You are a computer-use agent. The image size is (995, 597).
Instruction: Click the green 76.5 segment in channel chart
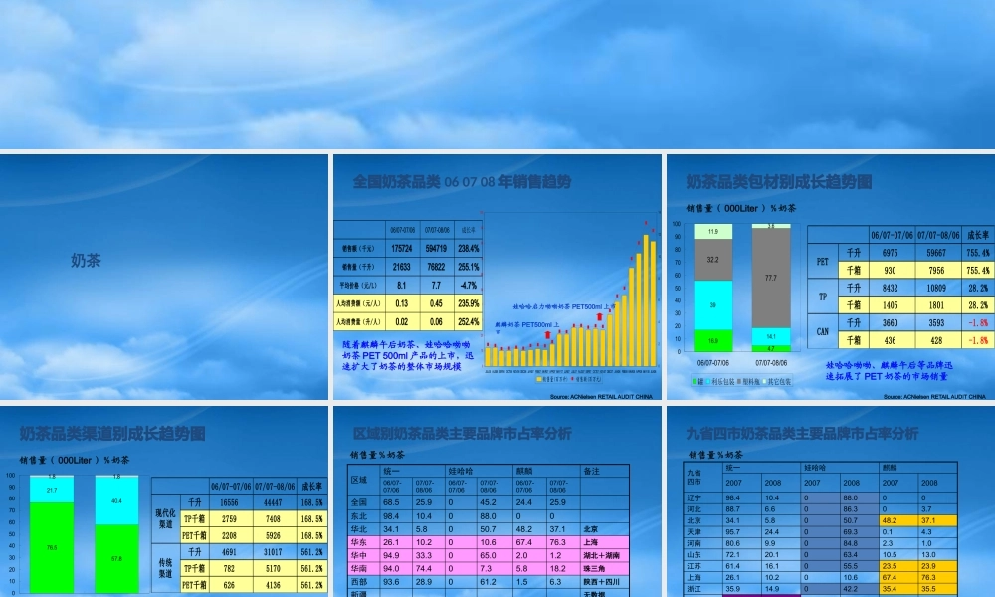(52, 547)
